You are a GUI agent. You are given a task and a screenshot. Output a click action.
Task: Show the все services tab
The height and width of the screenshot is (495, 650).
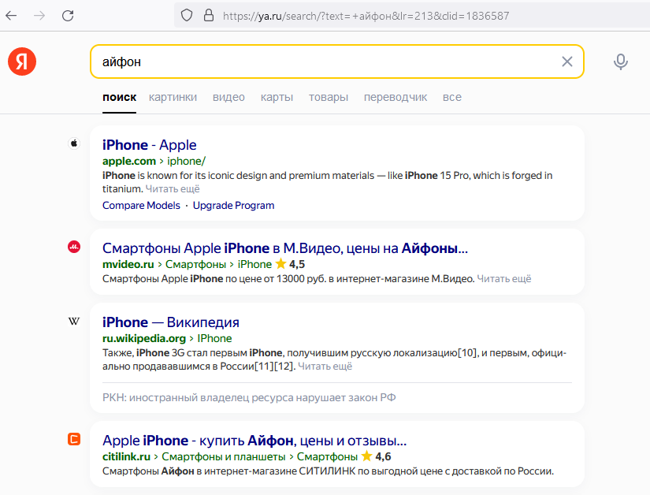click(452, 97)
